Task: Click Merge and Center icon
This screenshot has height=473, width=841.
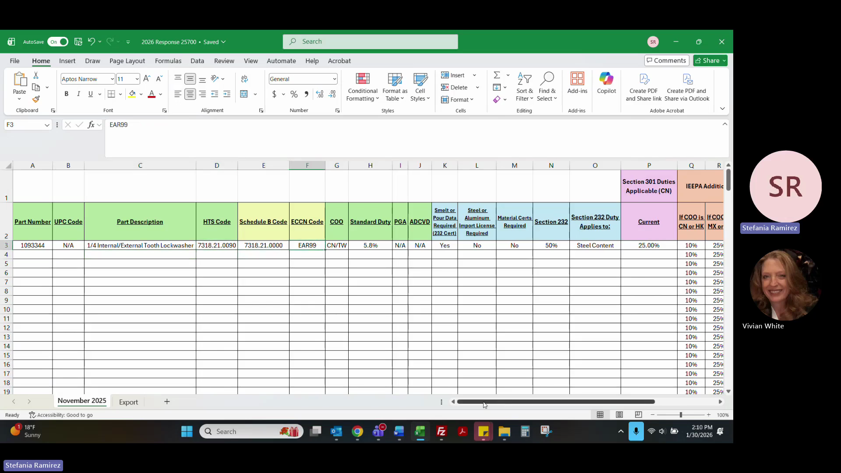Action: coord(244,94)
